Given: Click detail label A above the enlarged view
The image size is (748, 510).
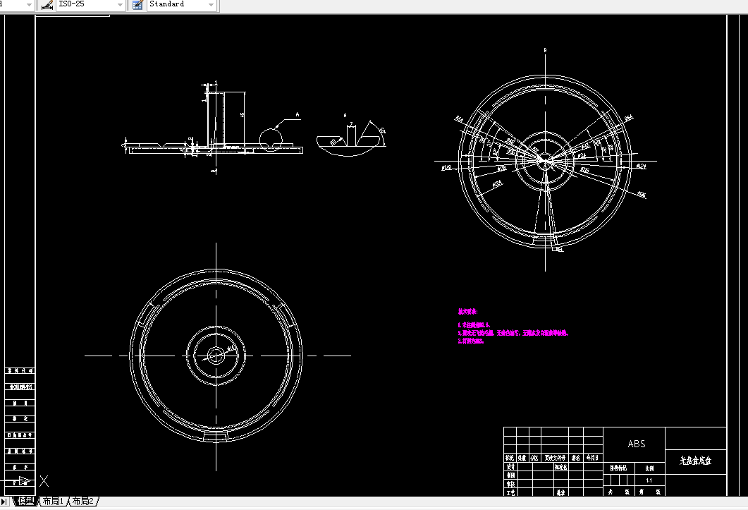Looking at the screenshot, I should click(345, 115).
